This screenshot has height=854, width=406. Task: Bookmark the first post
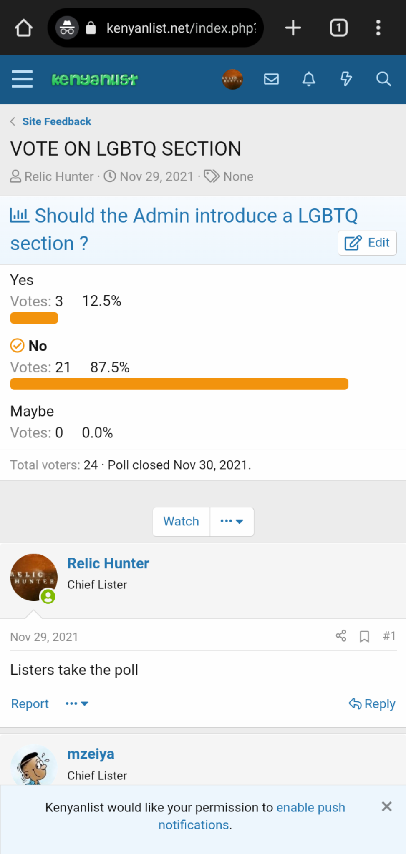[x=364, y=636]
